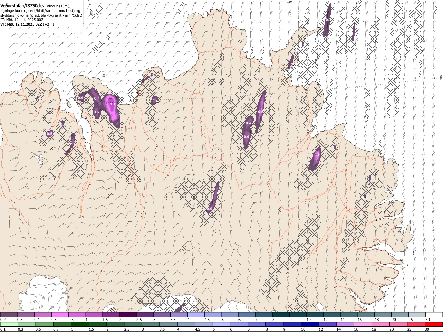The height and width of the screenshot is (332, 443).
Task: Select top legend swatch between 2 and 2.5
Action: [128, 314]
